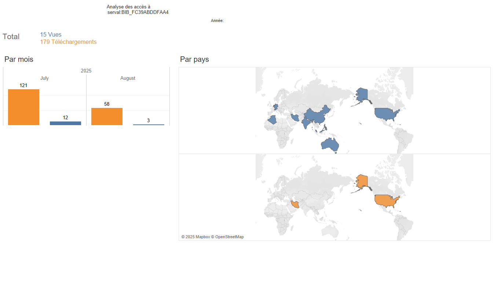The image size is (501, 281).
Task: Click the 121 label above July bar
Action: (x=23, y=85)
